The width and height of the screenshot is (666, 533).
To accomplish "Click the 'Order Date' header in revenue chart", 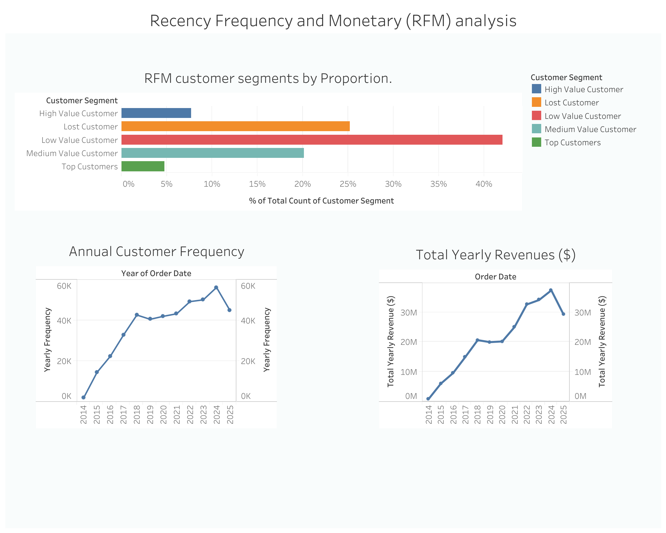I will 495,277.
